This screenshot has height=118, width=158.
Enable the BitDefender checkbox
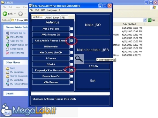(71, 47)
